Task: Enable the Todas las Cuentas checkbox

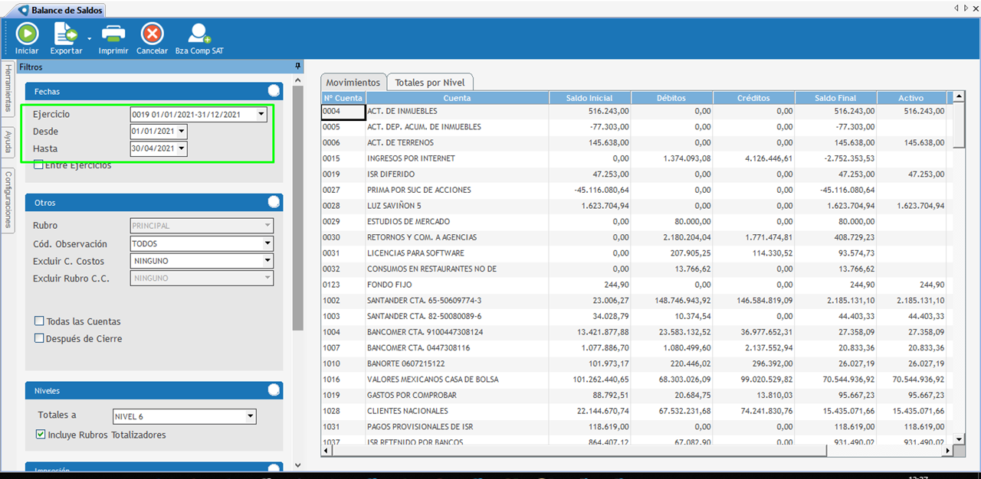Action: [x=40, y=321]
